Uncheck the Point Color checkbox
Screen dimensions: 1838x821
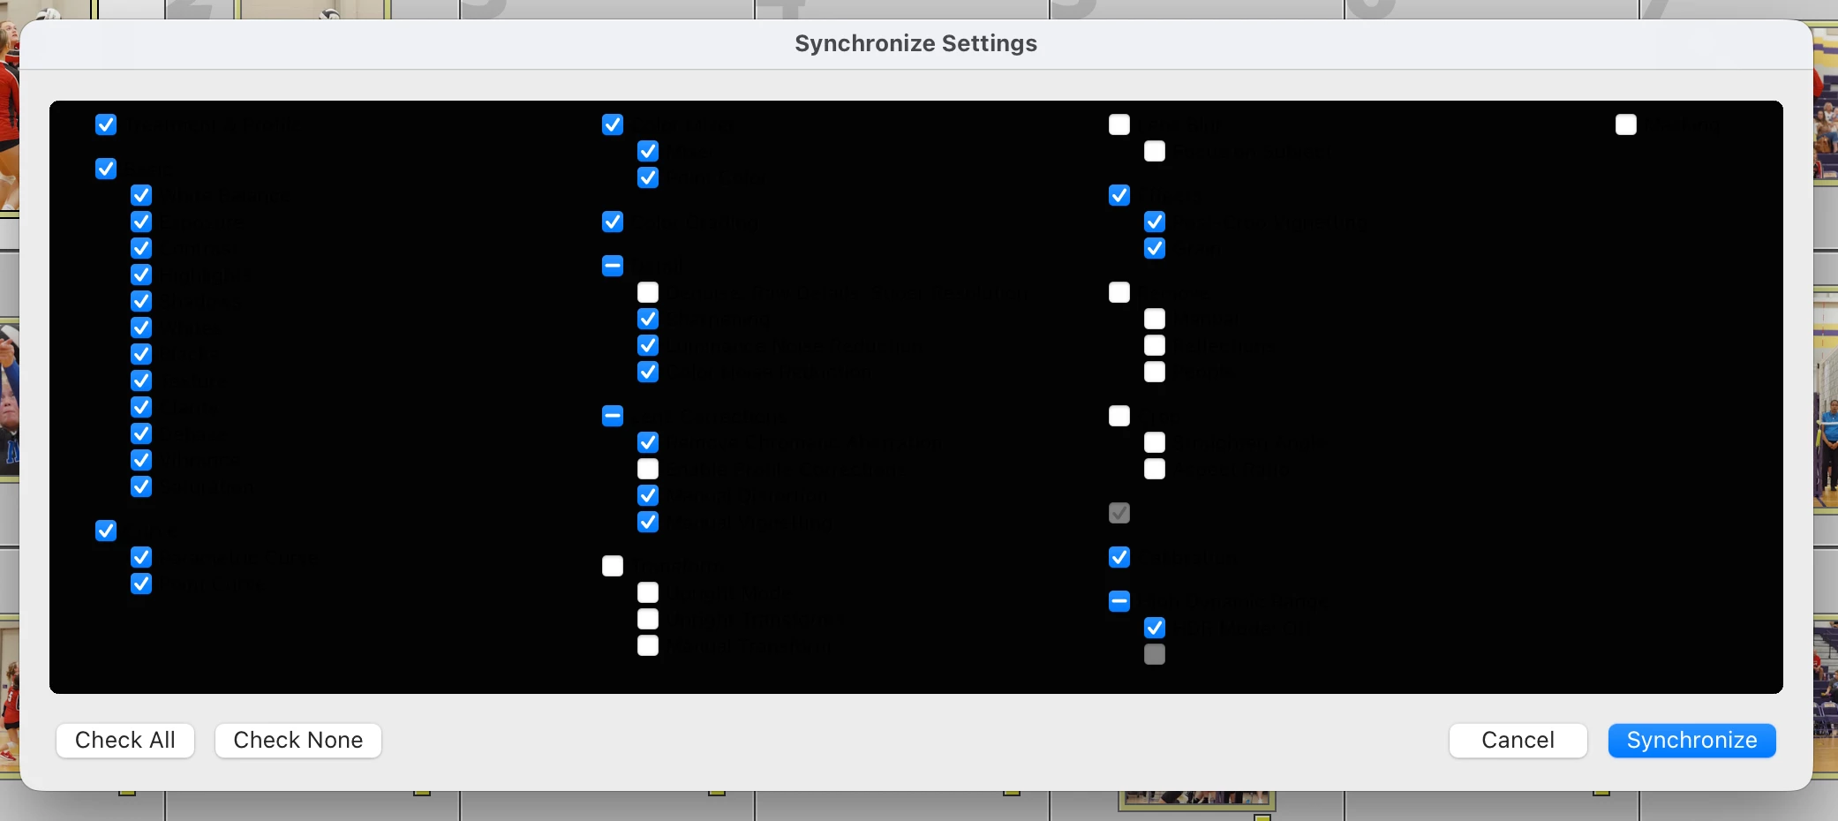tap(648, 177)
